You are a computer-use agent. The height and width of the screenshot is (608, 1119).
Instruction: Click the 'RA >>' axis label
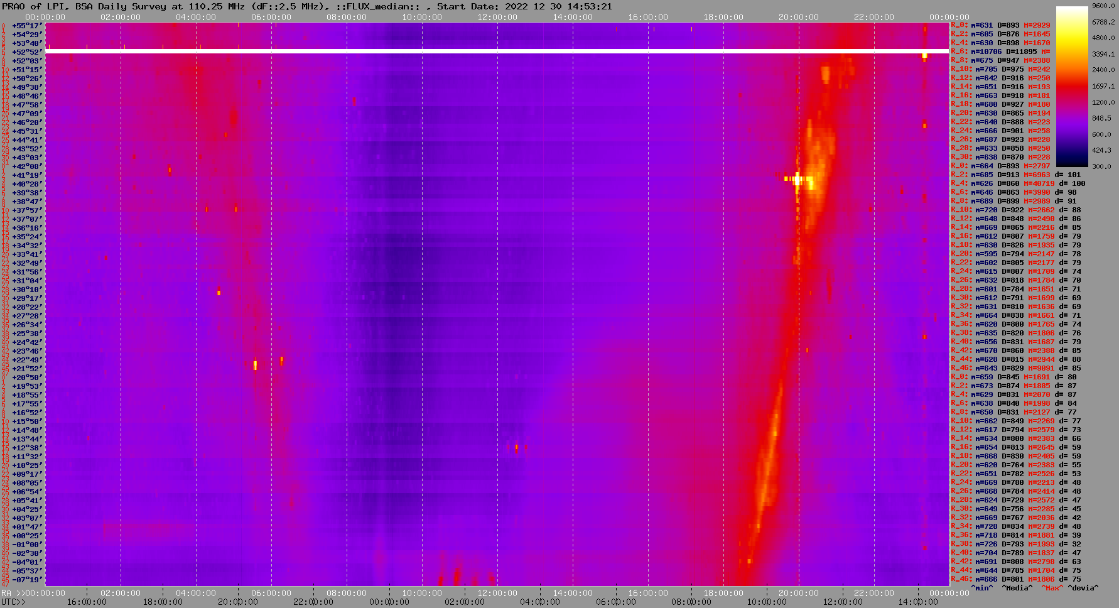[12, 593]
